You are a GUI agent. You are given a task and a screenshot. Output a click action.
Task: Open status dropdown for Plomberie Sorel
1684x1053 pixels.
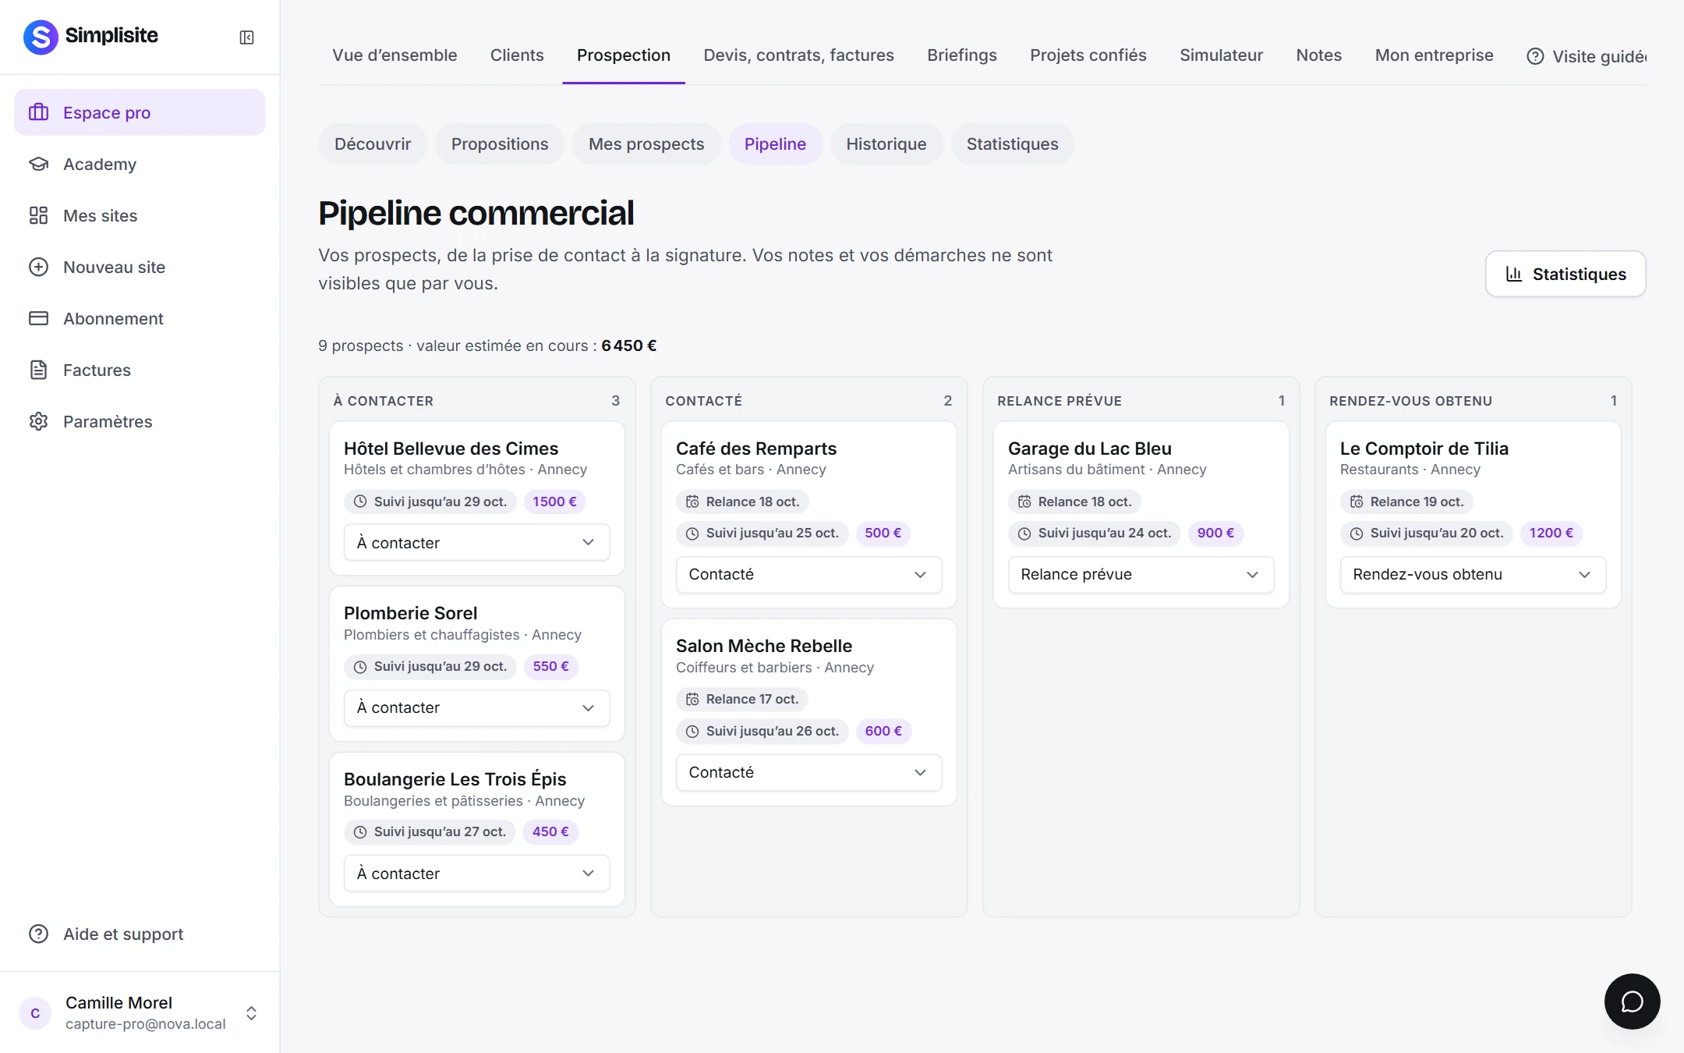click(476, 707)
